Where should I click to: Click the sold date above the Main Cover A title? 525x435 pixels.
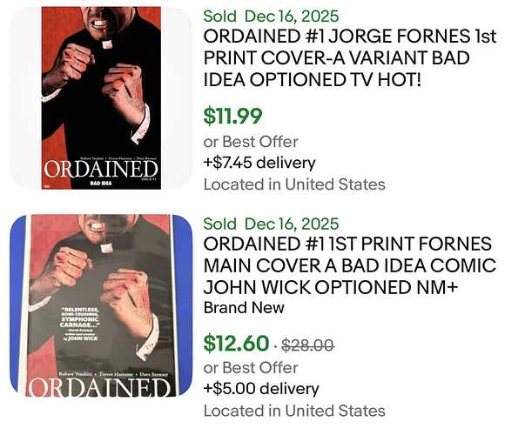tap(295, 224)
